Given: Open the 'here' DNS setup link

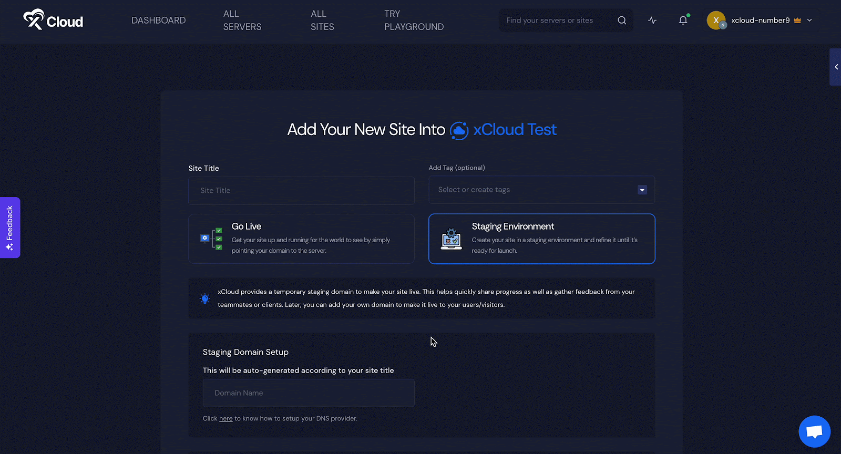Looking at the screenshot, I should [225, 419].
